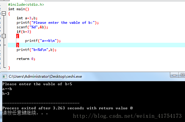The height and width of the screenshot is (122, 185).
Task: Click the if(b=3) condition line
Action: click(24, 32)
